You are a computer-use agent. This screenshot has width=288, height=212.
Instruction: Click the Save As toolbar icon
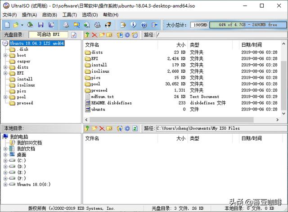pos(51,25)
